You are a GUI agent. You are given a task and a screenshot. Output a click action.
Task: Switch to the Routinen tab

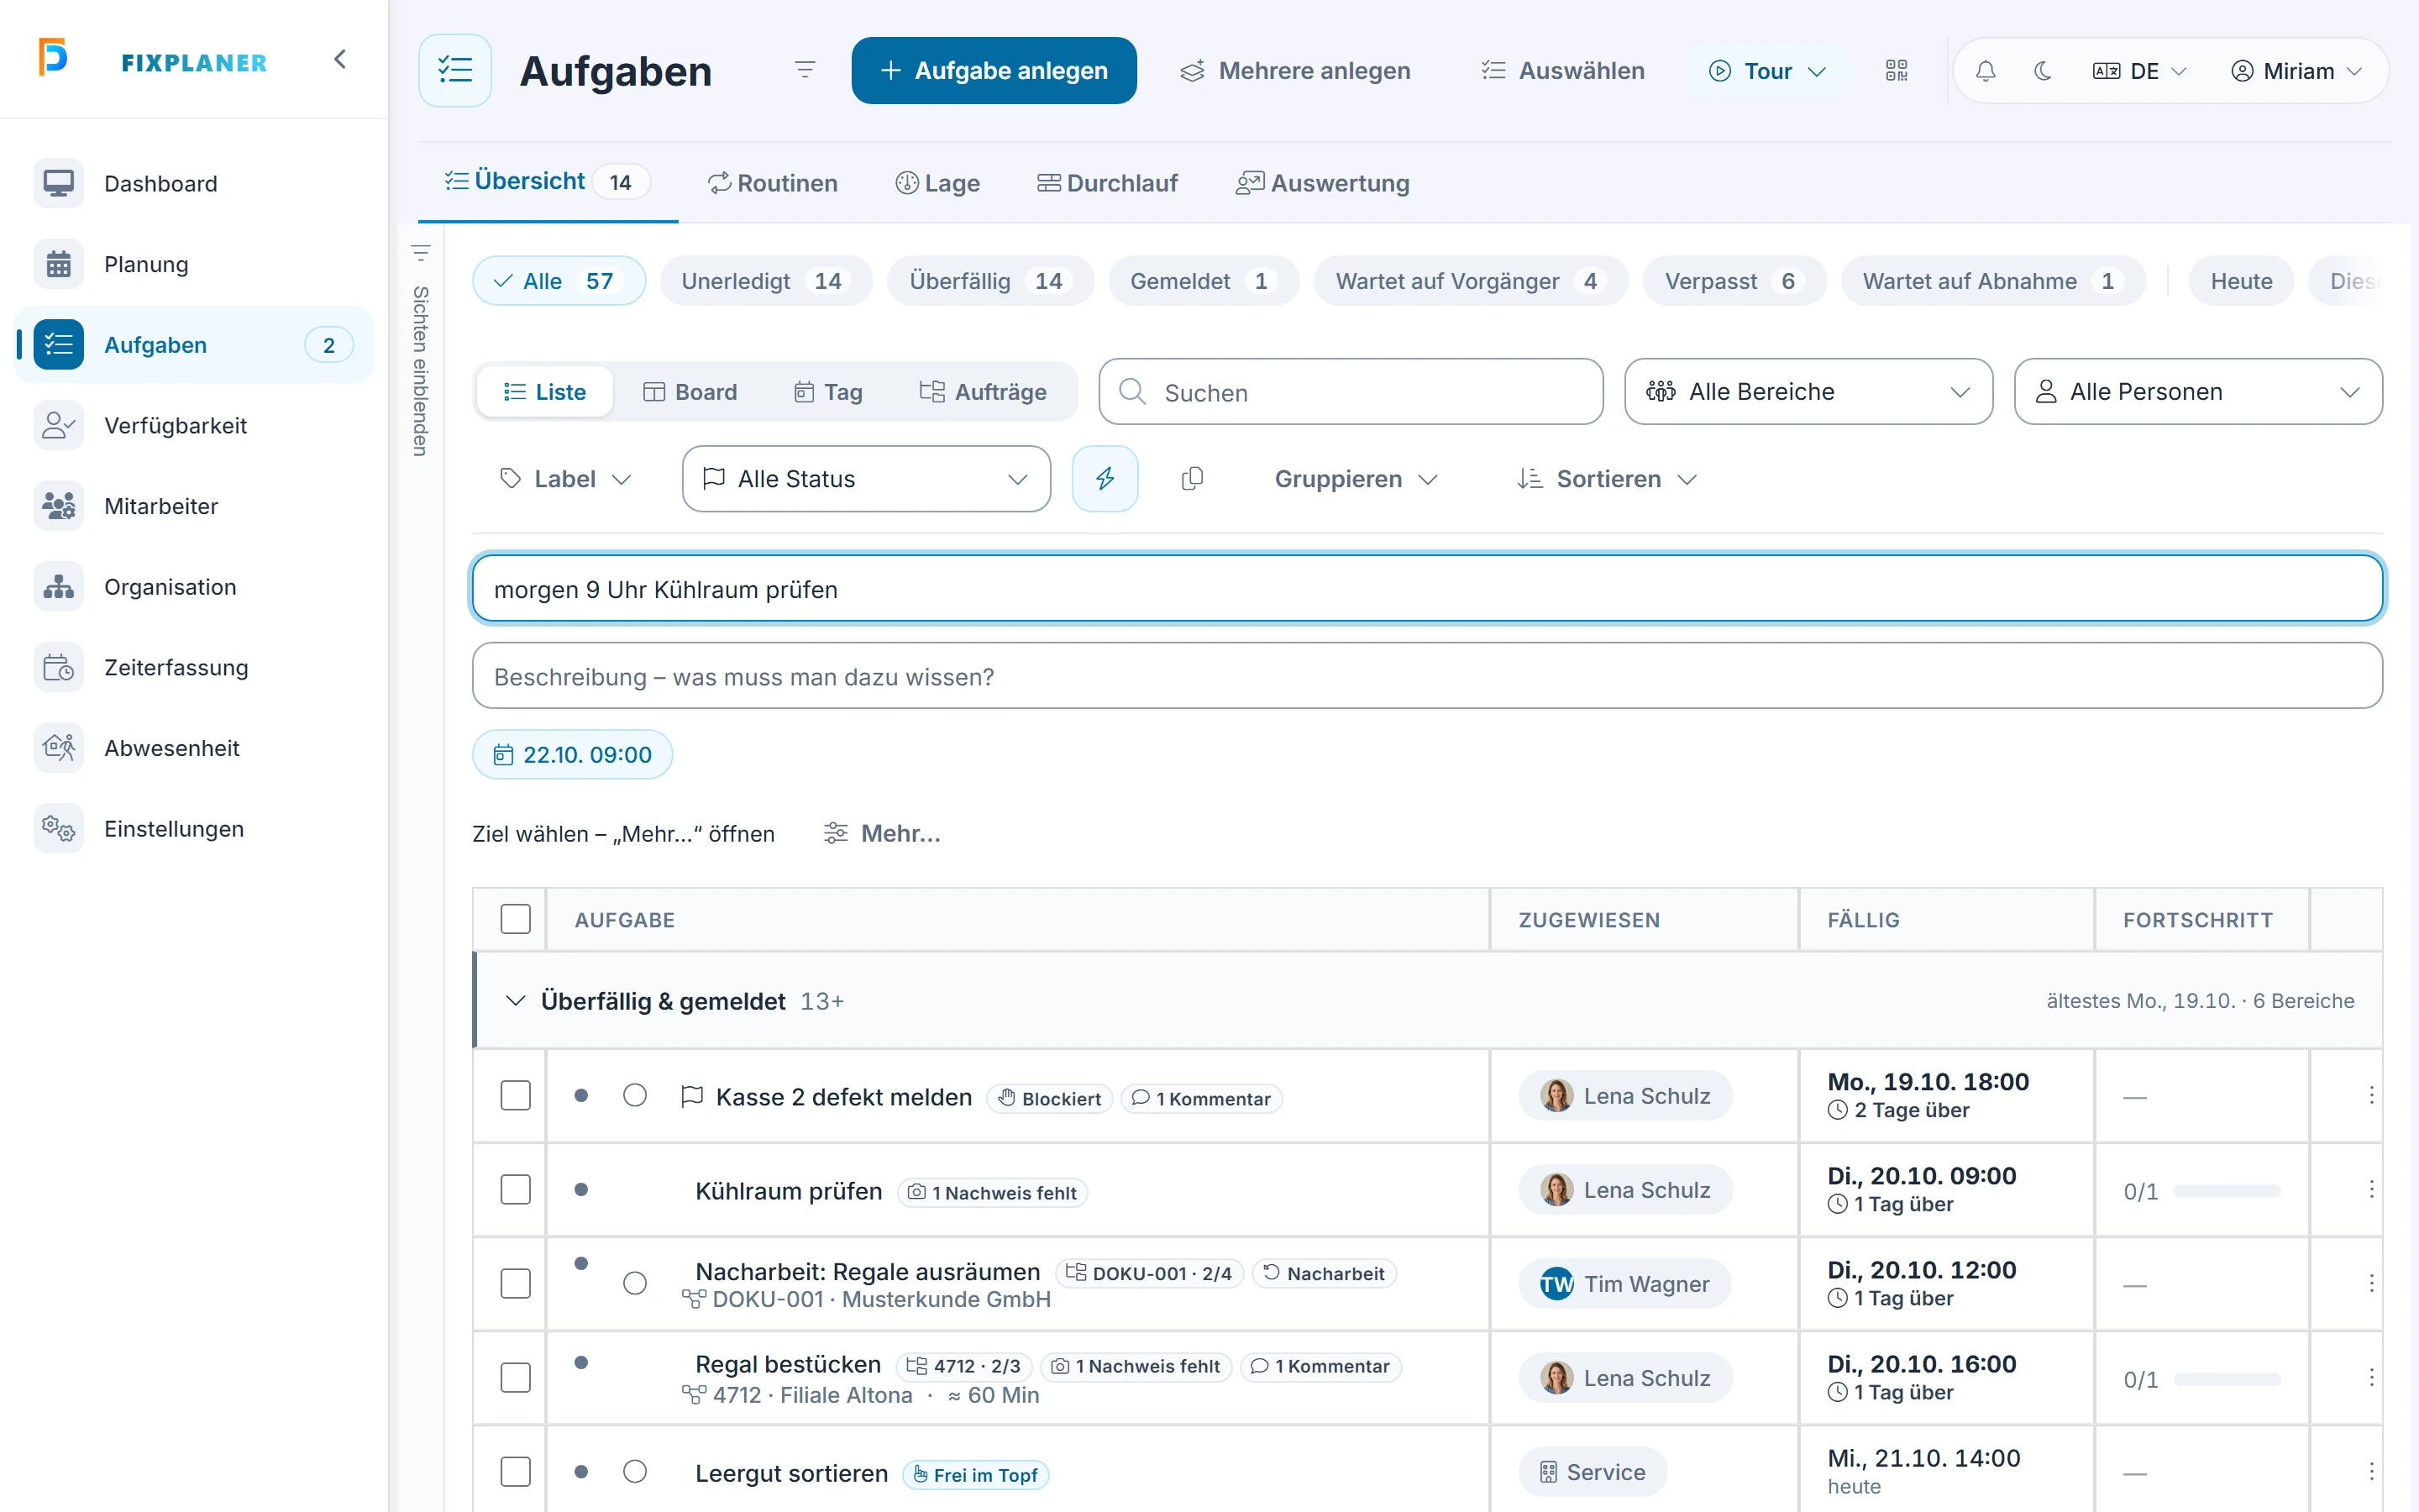tap(773, 183)
